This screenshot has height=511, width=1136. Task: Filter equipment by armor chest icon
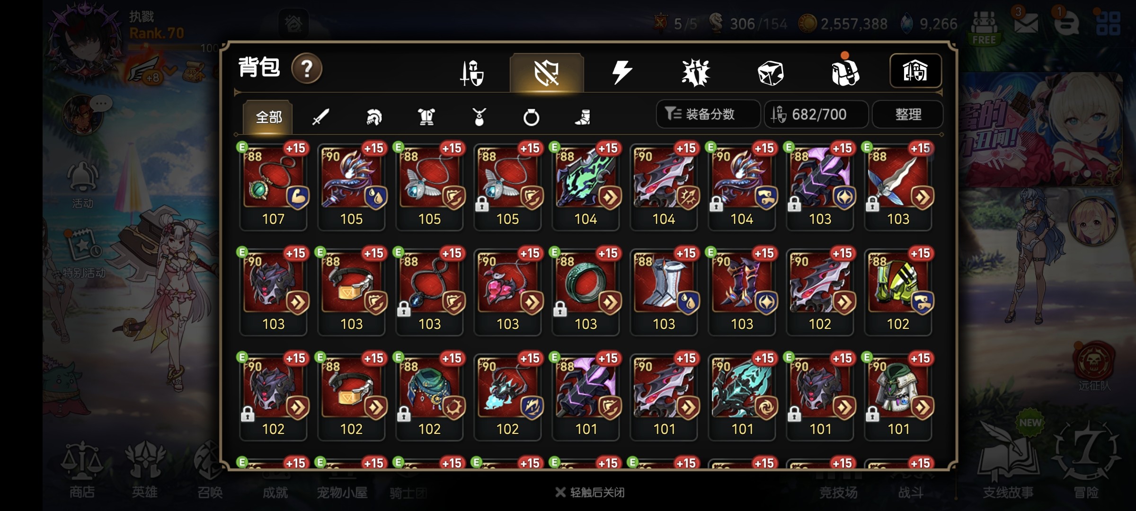[426, 117]
